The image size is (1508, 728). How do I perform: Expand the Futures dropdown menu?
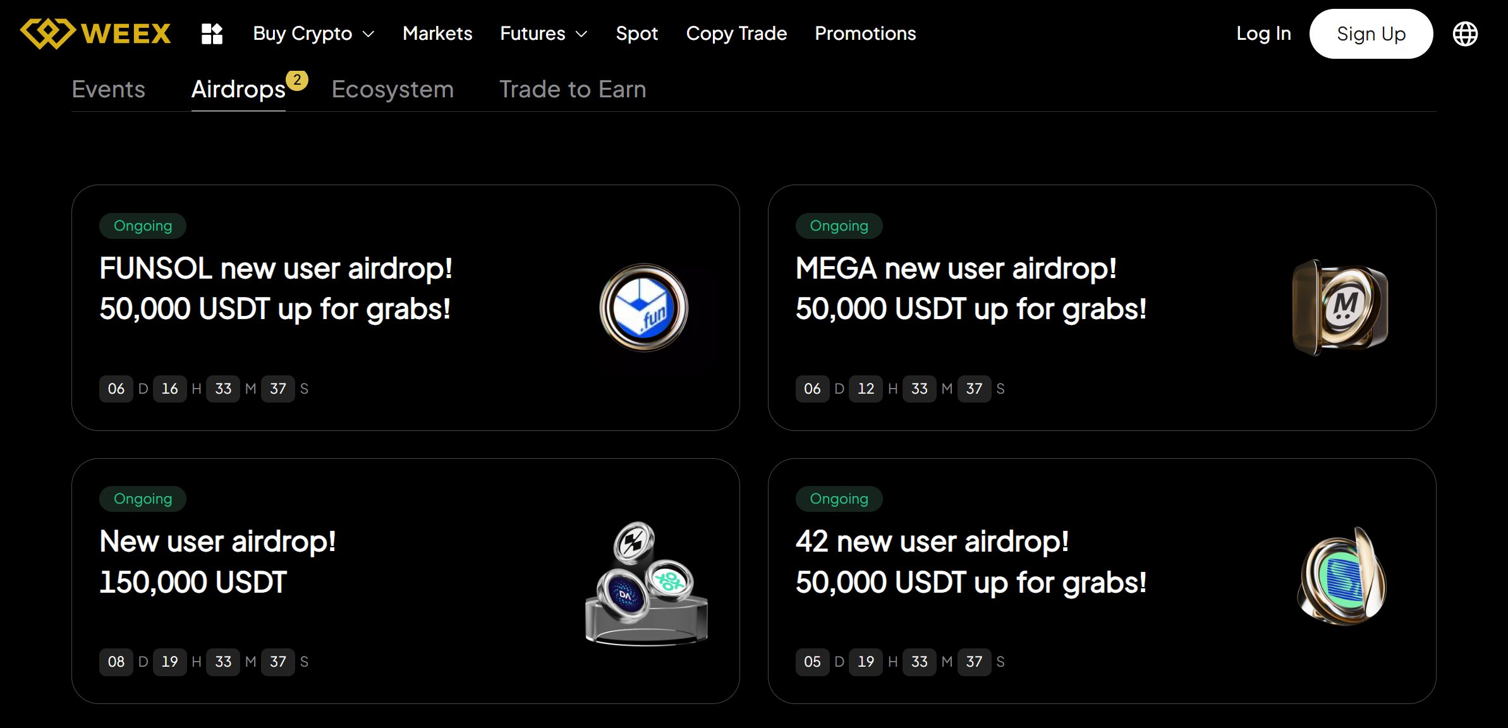point(544,33)
